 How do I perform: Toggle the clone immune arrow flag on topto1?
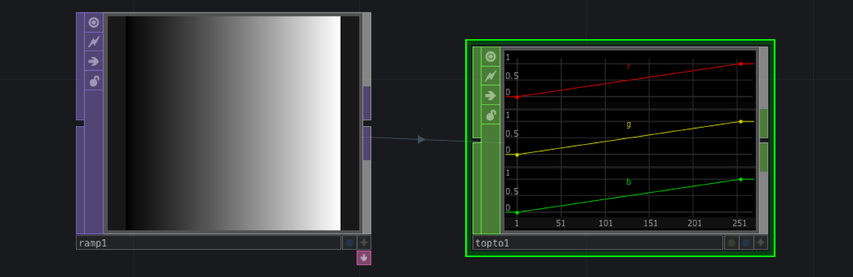(x=491, y=96)
